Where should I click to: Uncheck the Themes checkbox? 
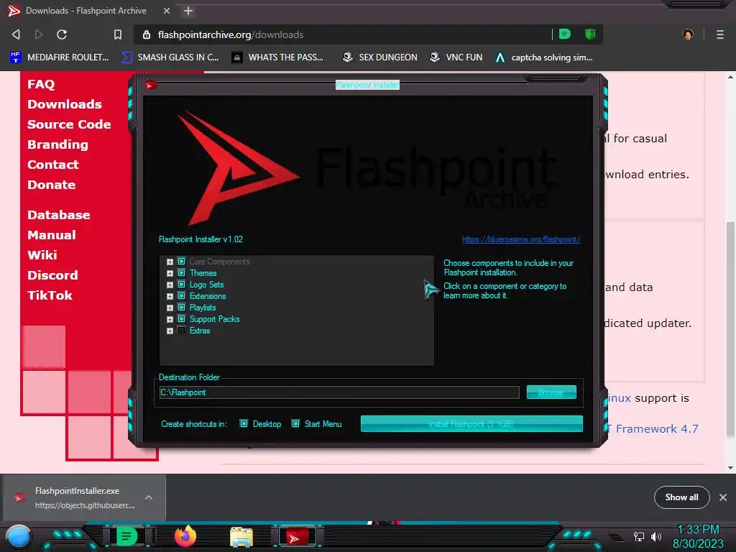(181, 272)
